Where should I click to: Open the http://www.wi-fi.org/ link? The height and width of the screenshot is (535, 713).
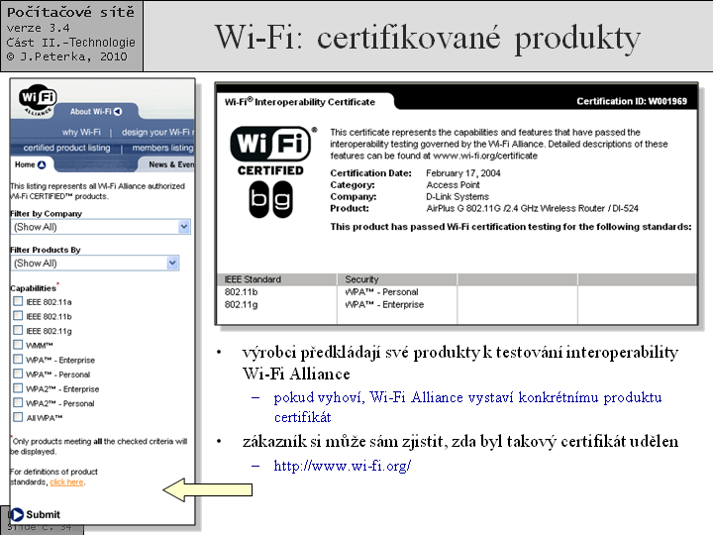pyautogui.click(x=343, y=466)
